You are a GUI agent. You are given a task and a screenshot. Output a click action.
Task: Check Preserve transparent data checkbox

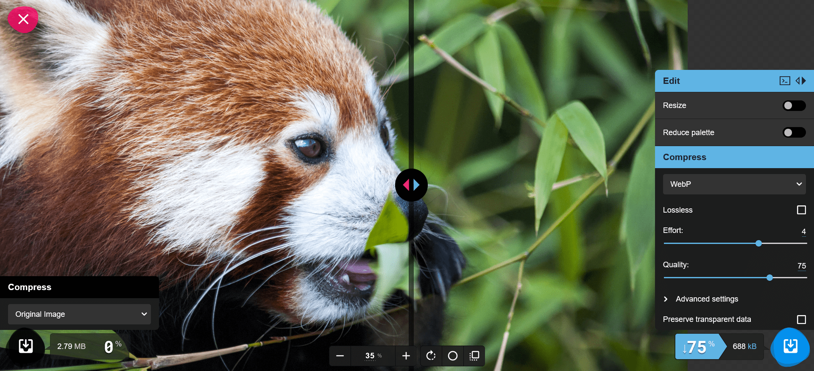[801, 319]
